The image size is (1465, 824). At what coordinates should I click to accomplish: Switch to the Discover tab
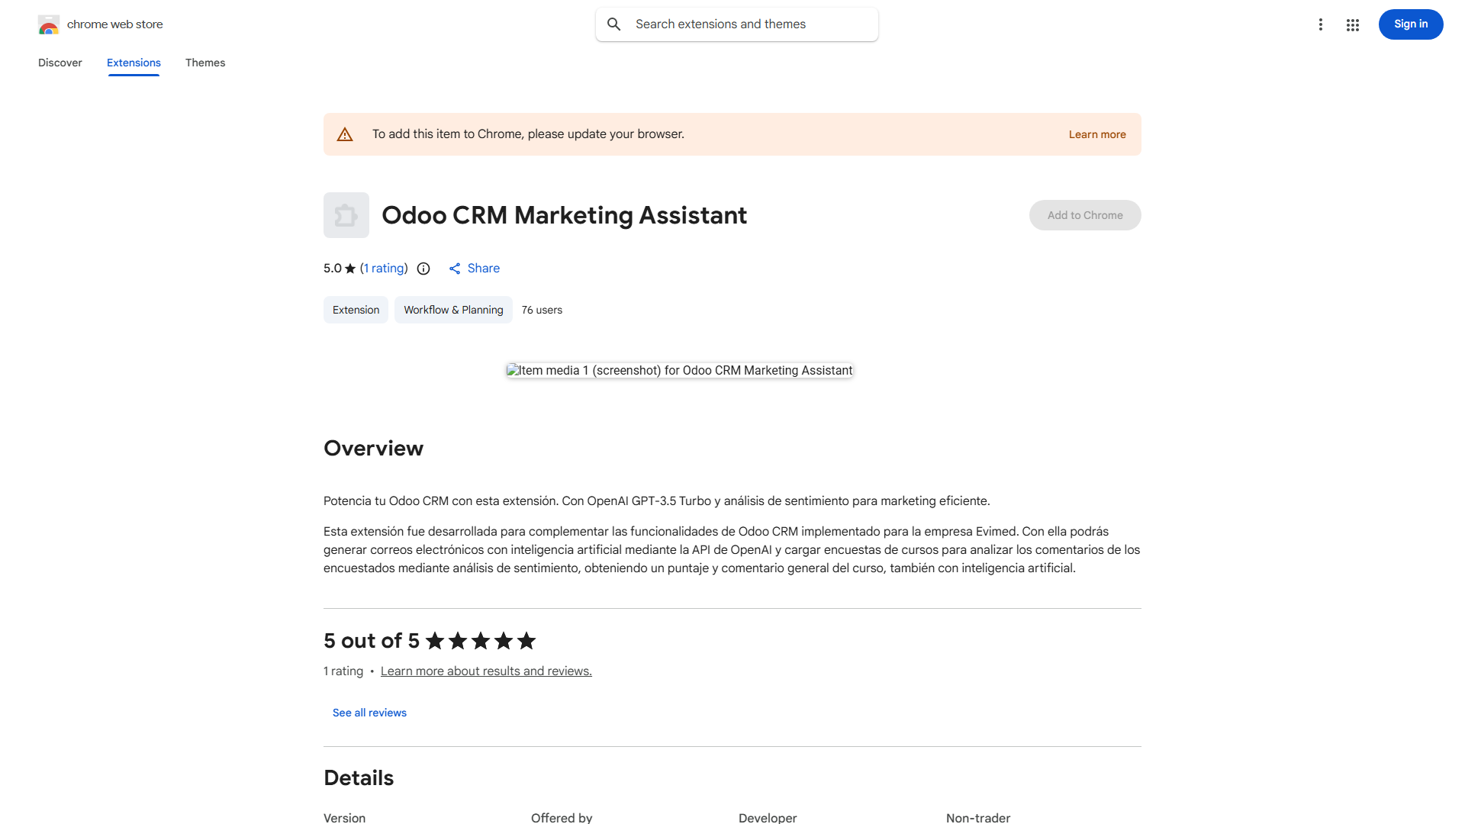coord(60,63)
